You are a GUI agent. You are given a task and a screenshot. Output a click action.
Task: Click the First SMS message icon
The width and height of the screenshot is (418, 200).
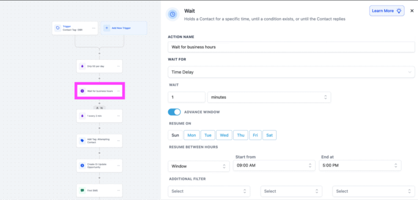click(x=82, y=191)
